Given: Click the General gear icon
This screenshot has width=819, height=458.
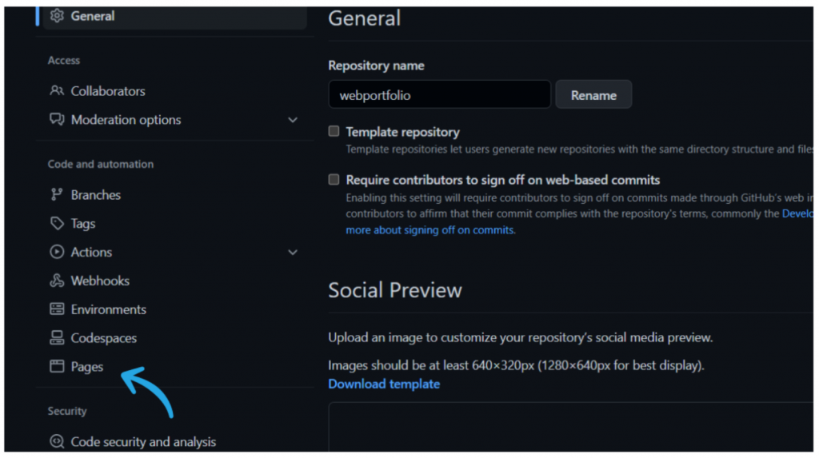Looking at the screenshot, I should click(x=57, y=16).
